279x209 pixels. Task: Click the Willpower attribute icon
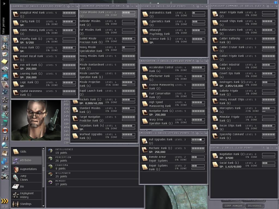(x=50, y=175)
